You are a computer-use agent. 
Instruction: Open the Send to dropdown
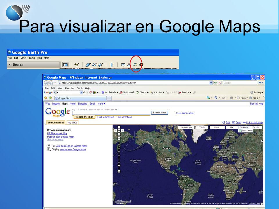185,92
